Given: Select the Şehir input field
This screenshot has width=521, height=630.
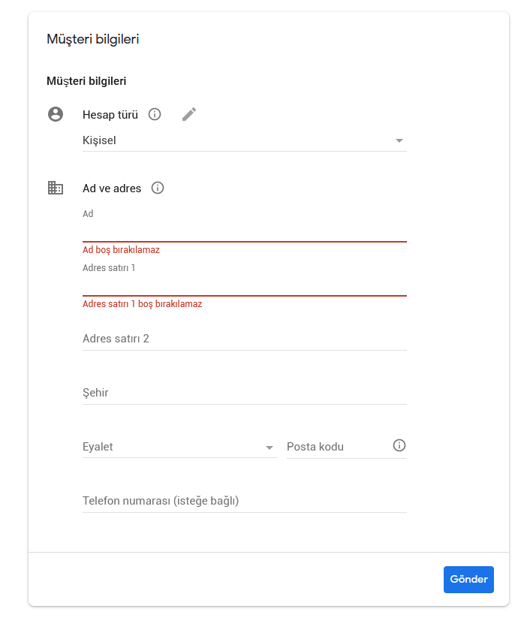Looking at the screenshot, I should [x=244, y=393].
